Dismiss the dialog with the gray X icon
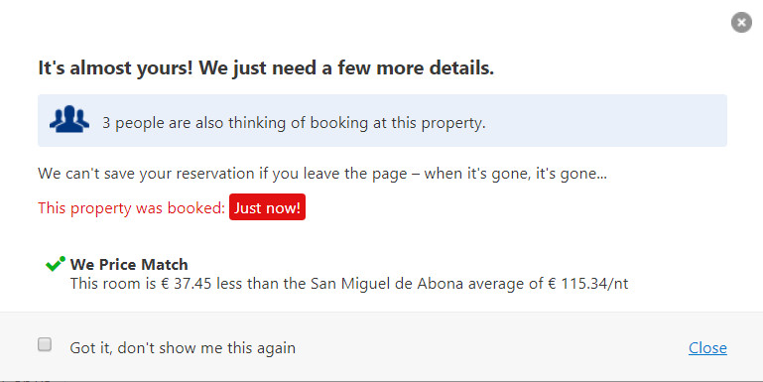This screenshot has width=763, height=382. 741,23
